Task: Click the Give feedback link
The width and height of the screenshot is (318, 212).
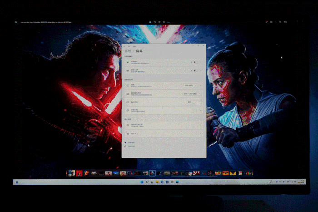Action: (131, 146)
